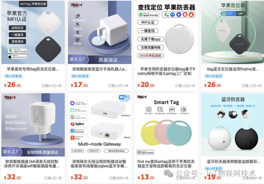
Task: Click the WiFi logo on gateway product
Action: 124,97
